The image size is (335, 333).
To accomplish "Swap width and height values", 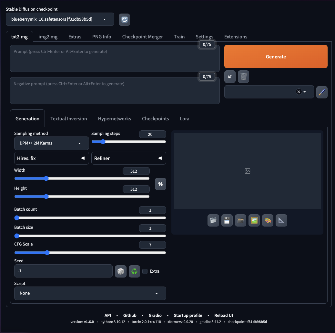I will pos(160,184).
